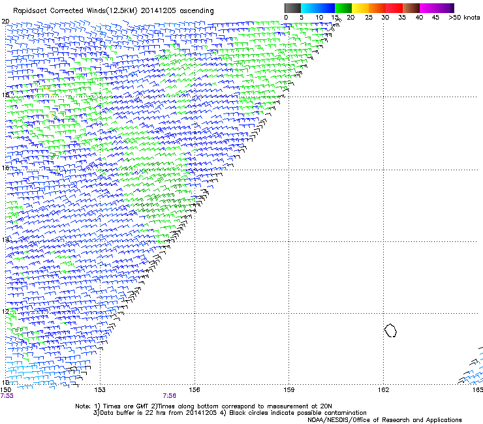Click the 12 latitude axis label

[x=5, y=311]
